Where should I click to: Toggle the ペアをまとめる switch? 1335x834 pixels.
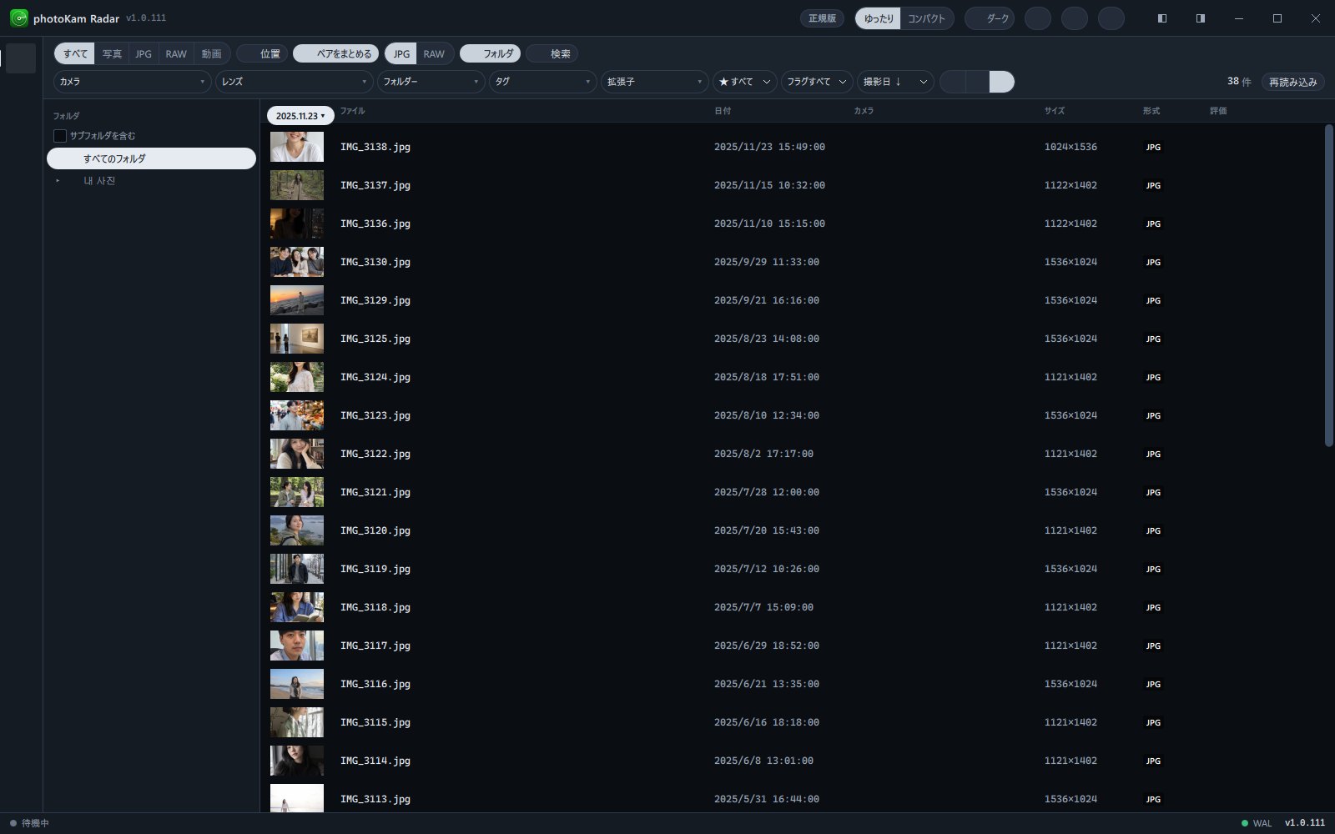coord(335,53)
